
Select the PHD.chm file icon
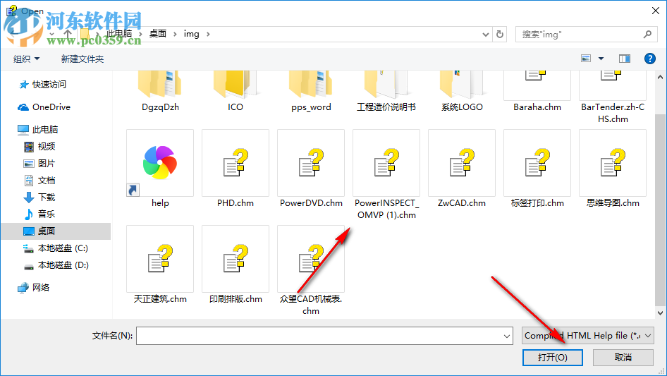point(235,163)
